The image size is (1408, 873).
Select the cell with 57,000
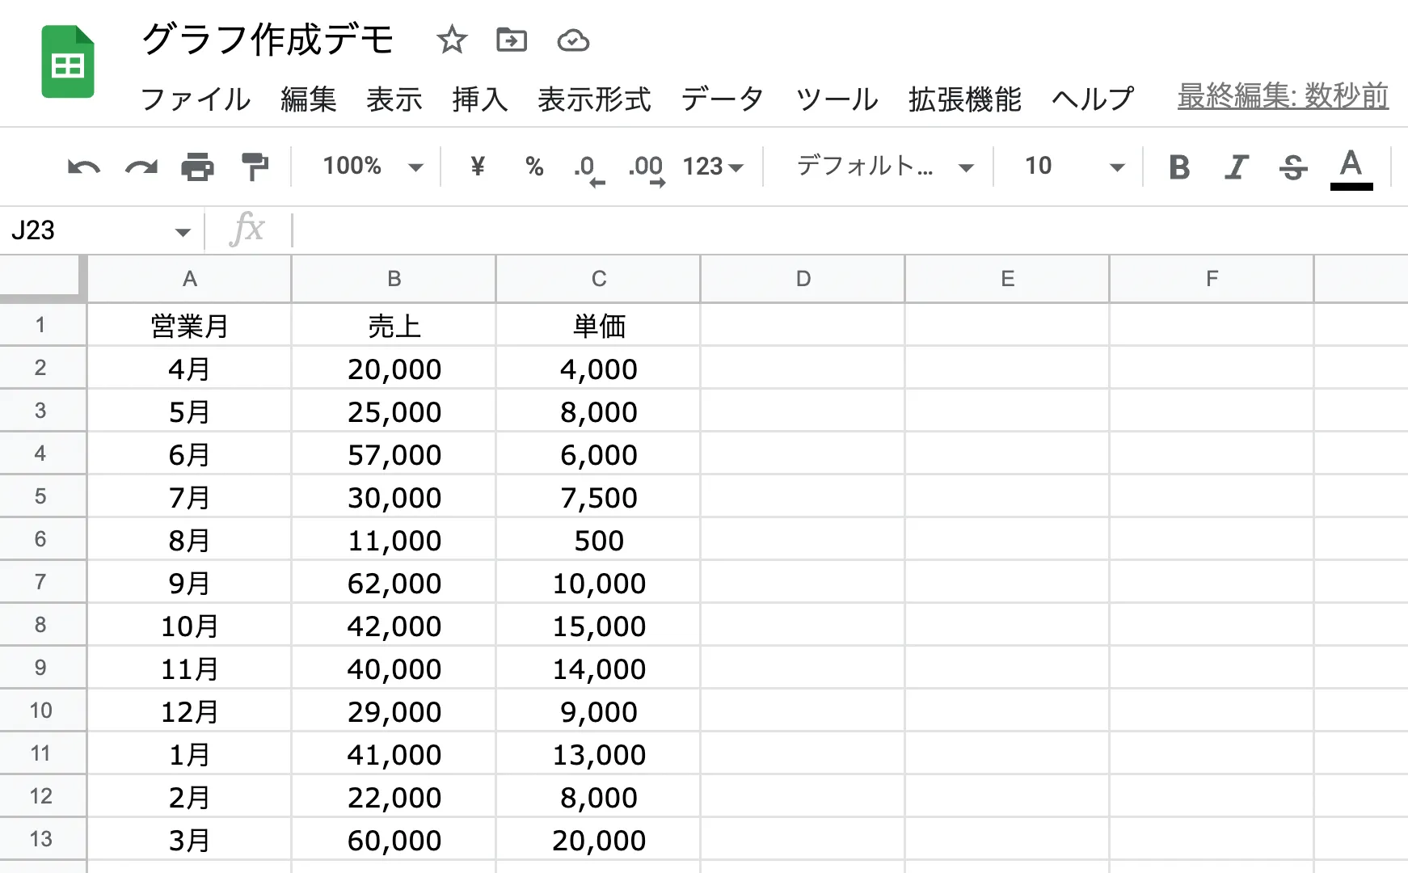pyautogui.click(x=394, y=453)
